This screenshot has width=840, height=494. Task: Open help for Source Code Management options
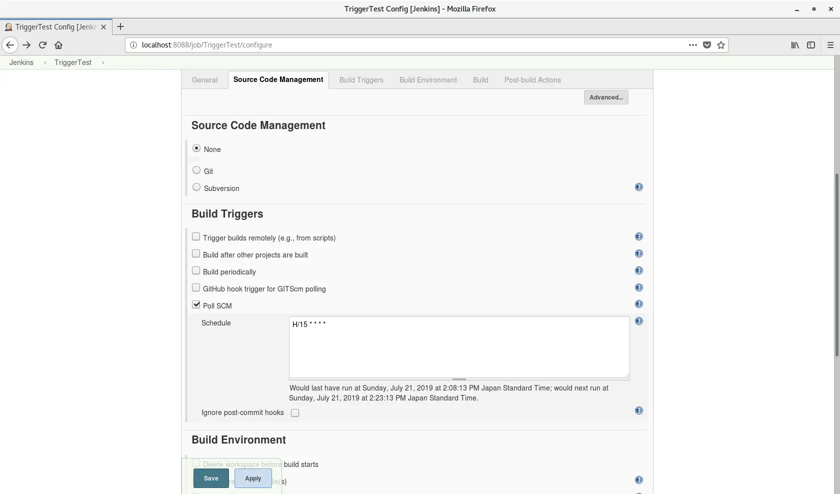point(638,187)
